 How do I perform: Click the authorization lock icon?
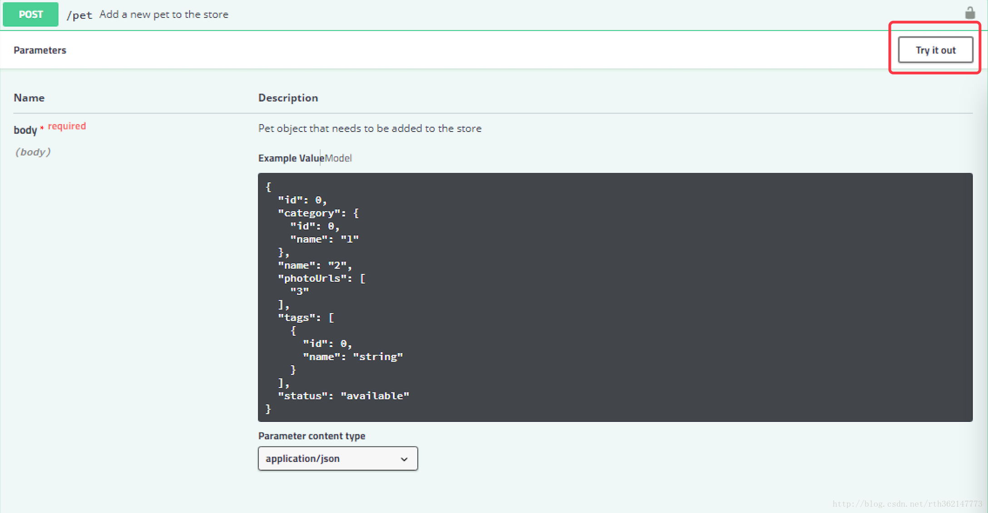coord(970,13)
